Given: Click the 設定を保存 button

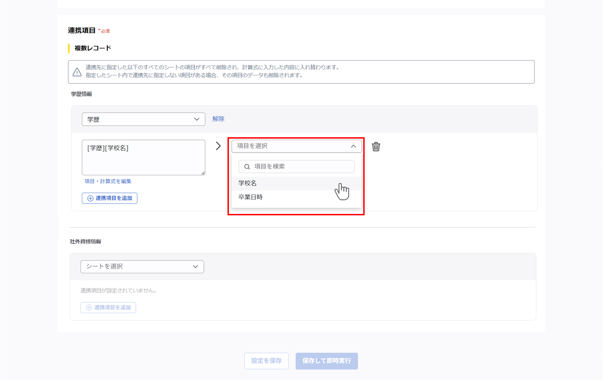Looking at the screenshot, I should tap(266, 361).
